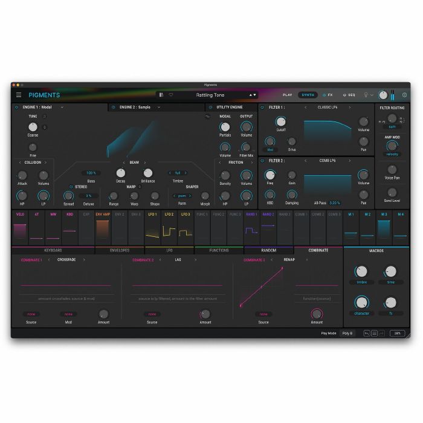Image resolution: width=423 pixels, height=423 pixels.
Task: Click previous arrow for Filter 2 Comb LP6
Action: pos(305,161)
